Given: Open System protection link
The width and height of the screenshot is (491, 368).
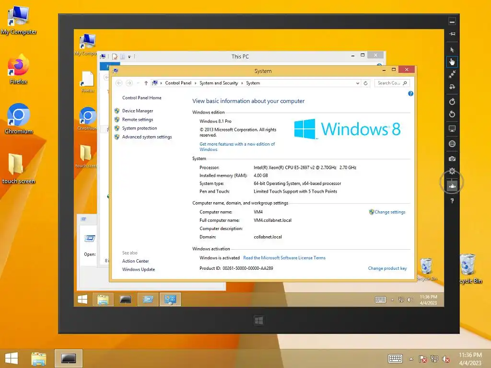Looking at the screenshot, I should coord(140,128).
